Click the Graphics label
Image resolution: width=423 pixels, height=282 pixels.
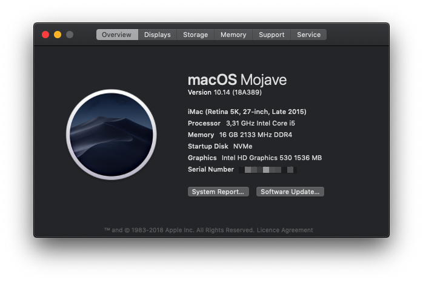tap(202, 158)
